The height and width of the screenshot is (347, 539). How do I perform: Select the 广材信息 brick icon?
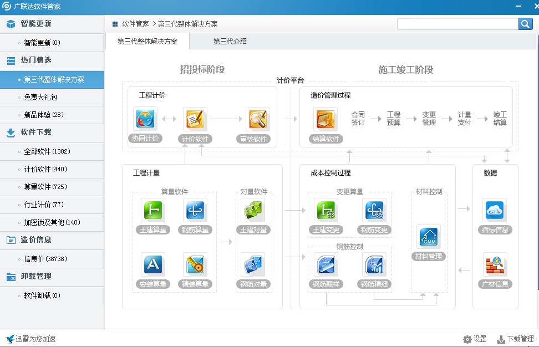[x=494, y=264]
